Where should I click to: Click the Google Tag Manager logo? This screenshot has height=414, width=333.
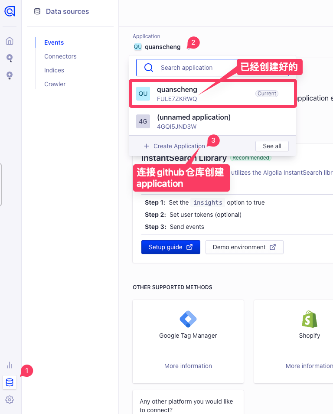(188, 319)
